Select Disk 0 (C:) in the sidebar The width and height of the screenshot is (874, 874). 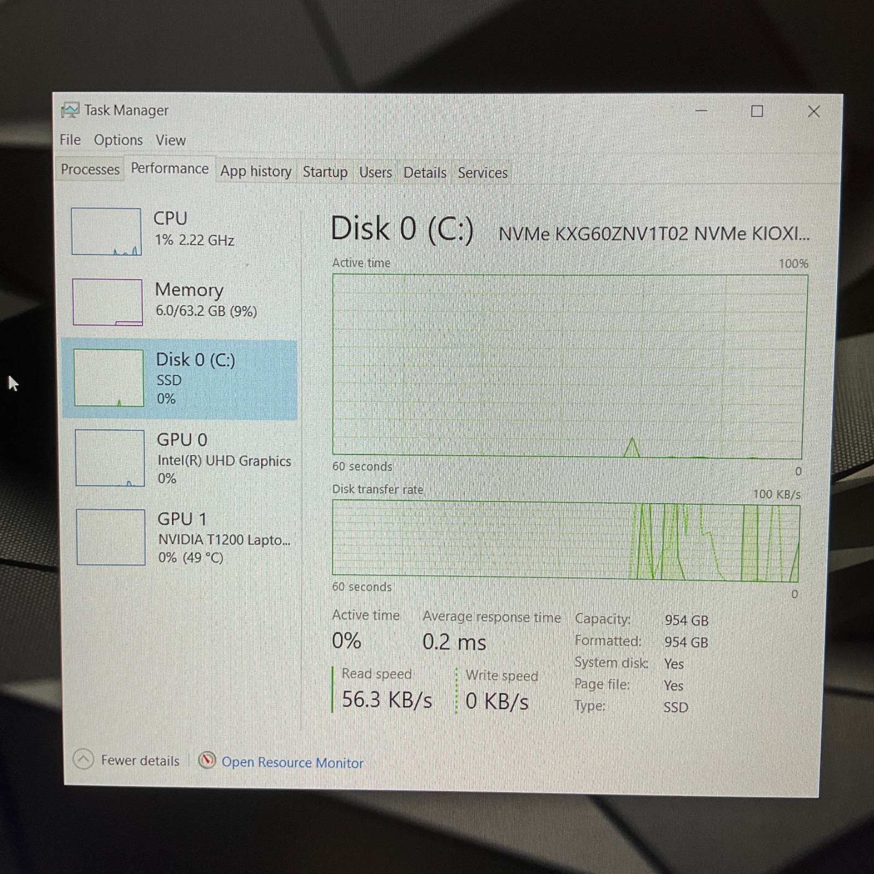tap(180, 379)
